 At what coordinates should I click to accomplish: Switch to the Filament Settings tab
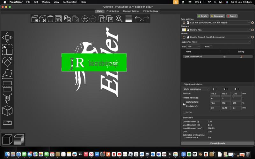point(131,11)
